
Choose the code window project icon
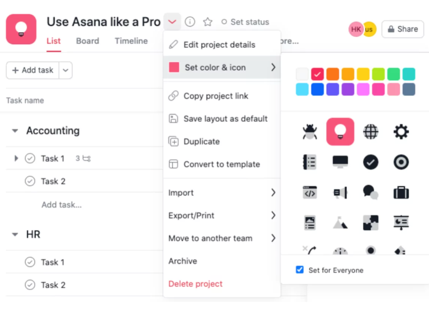click(310, 192)
